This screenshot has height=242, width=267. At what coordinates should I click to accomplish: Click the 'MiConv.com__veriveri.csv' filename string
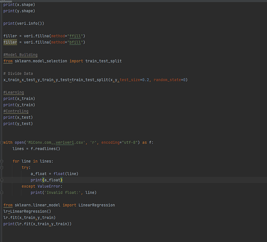point(56,142)
